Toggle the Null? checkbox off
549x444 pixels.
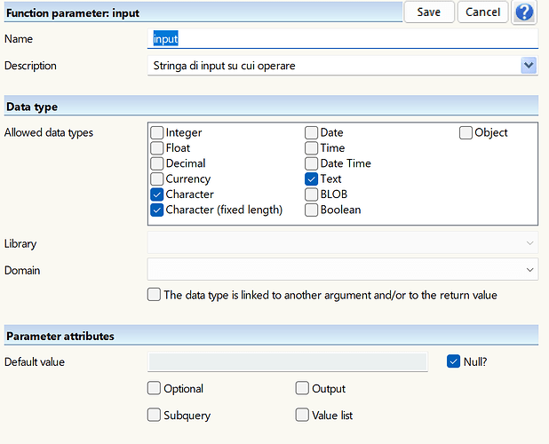coord(453,361)
